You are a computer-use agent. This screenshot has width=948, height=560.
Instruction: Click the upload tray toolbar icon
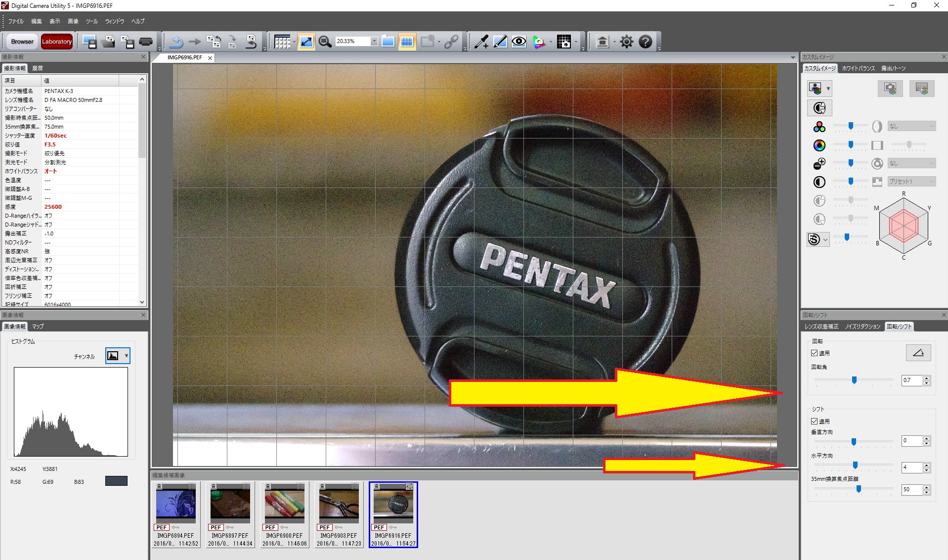[603, 42]
